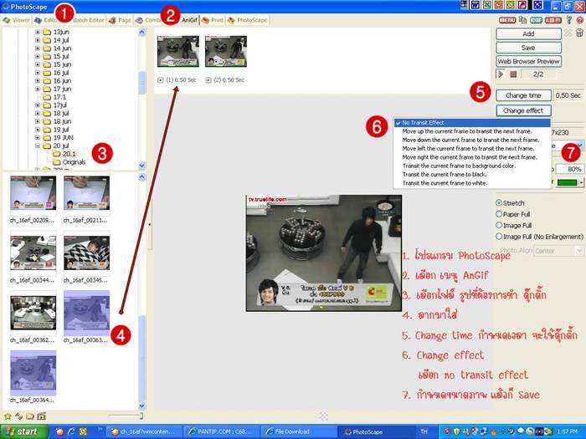Viewport: 586px width, 439px height.
Task: Click the 80% resize ratio field
Action: (x=569, y=169)
